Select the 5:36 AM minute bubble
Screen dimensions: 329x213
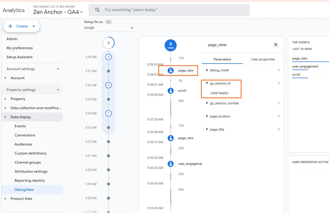[108, 85]
